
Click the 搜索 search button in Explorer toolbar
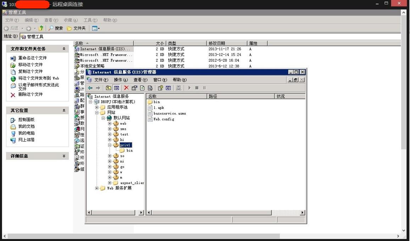coord(55,28)
